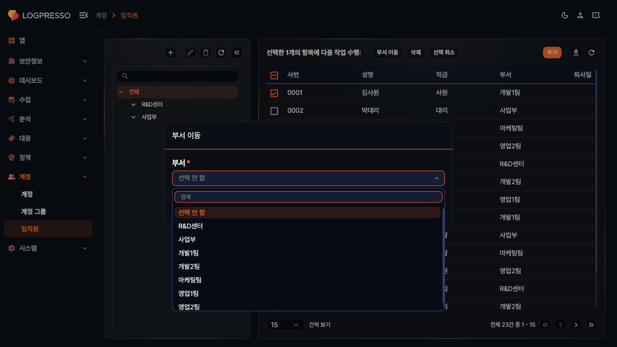The image size is (617, 347).
Task: Uncheck the checkbox for employee 0001 김사원
Action: click(x=274, y=93)
